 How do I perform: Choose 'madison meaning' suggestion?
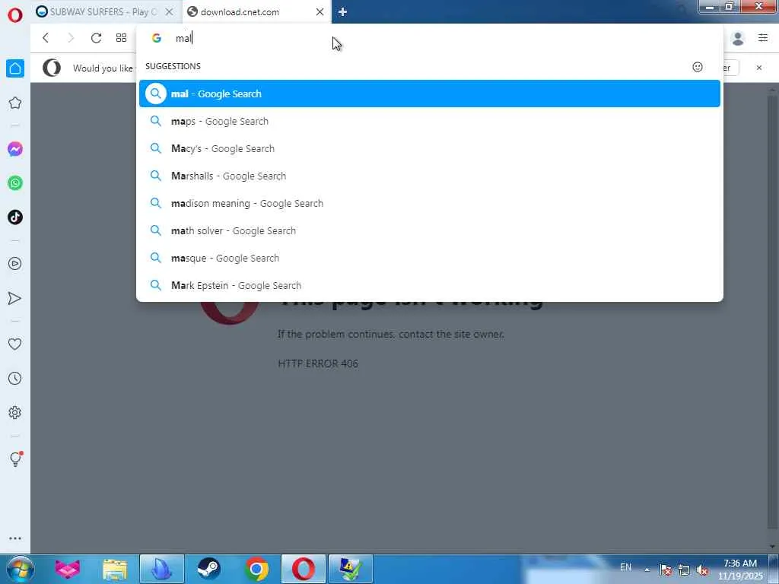(430, 203)
